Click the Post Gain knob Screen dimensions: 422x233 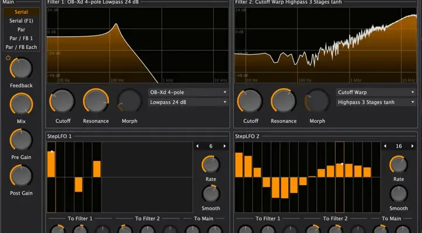pyautogui.click(x=21, y=175)
